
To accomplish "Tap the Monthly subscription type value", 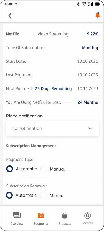I will click(90, 48).
